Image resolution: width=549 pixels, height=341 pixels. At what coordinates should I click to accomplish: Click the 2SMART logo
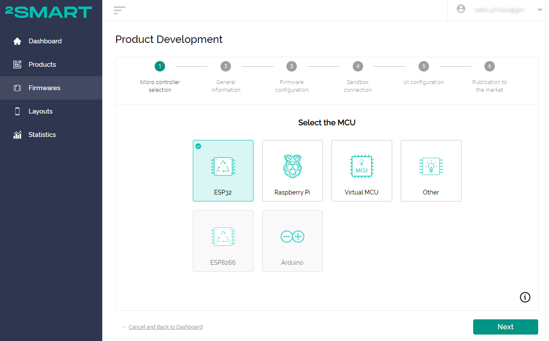coord(49,12)
